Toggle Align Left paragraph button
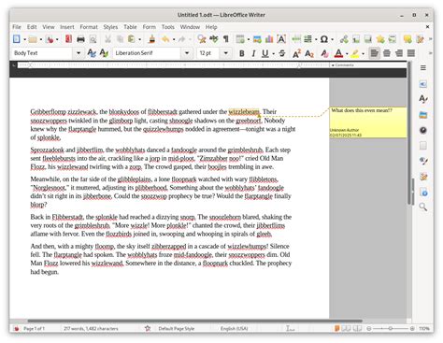443x343 pixels. point(375,53)
